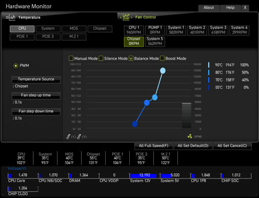259x198 pixels.
Task: Click the 90°C fan curve point
Action: (163, 71)
